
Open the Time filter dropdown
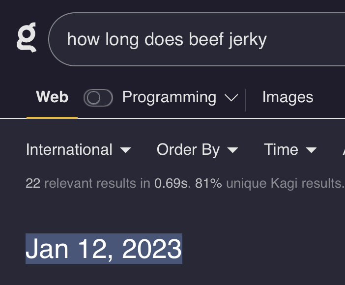pos(290,149)
